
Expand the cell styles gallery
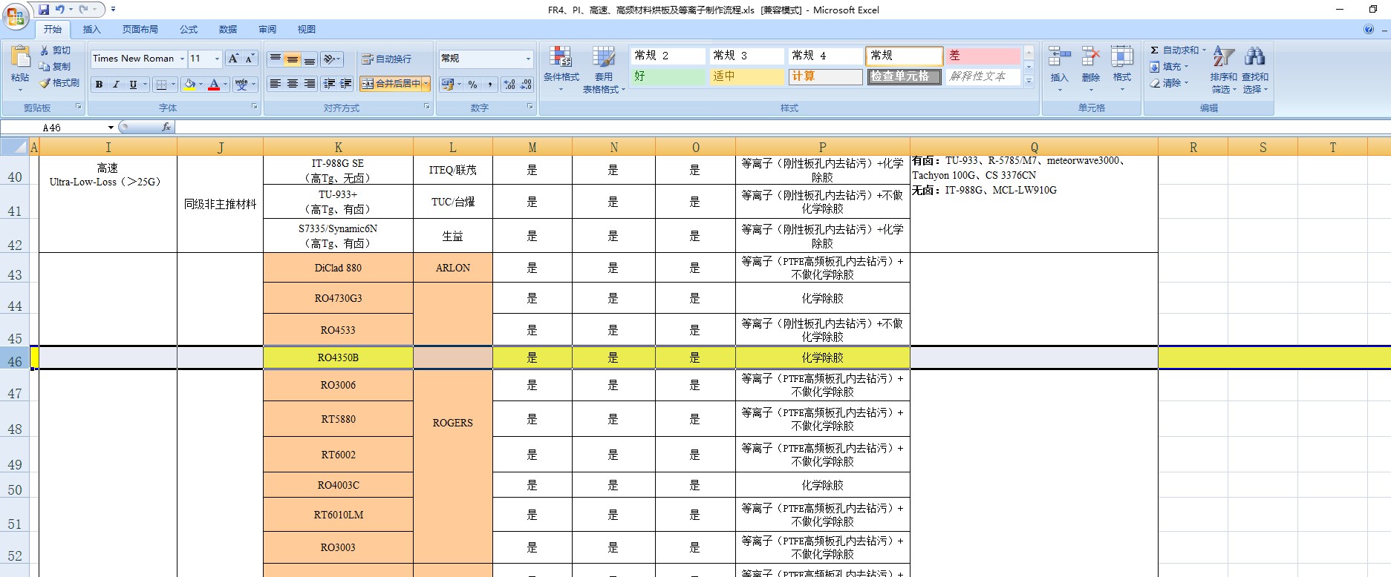coord(1029,81)
